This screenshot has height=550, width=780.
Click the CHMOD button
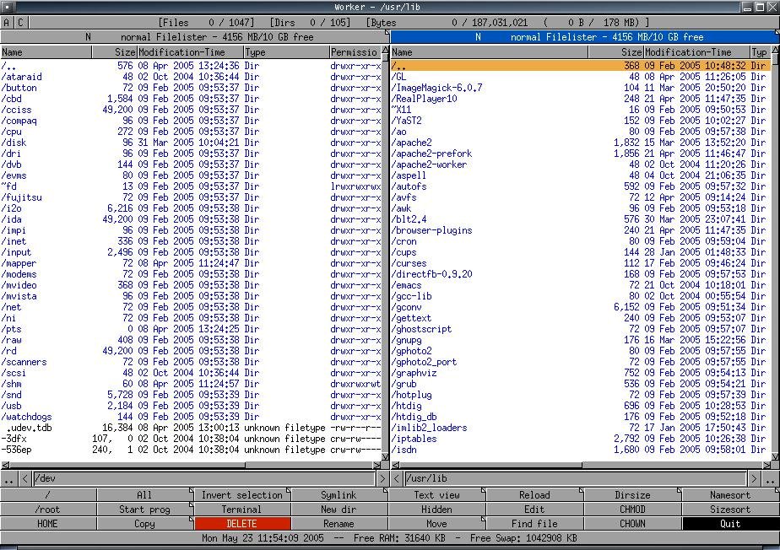point(633,510)
